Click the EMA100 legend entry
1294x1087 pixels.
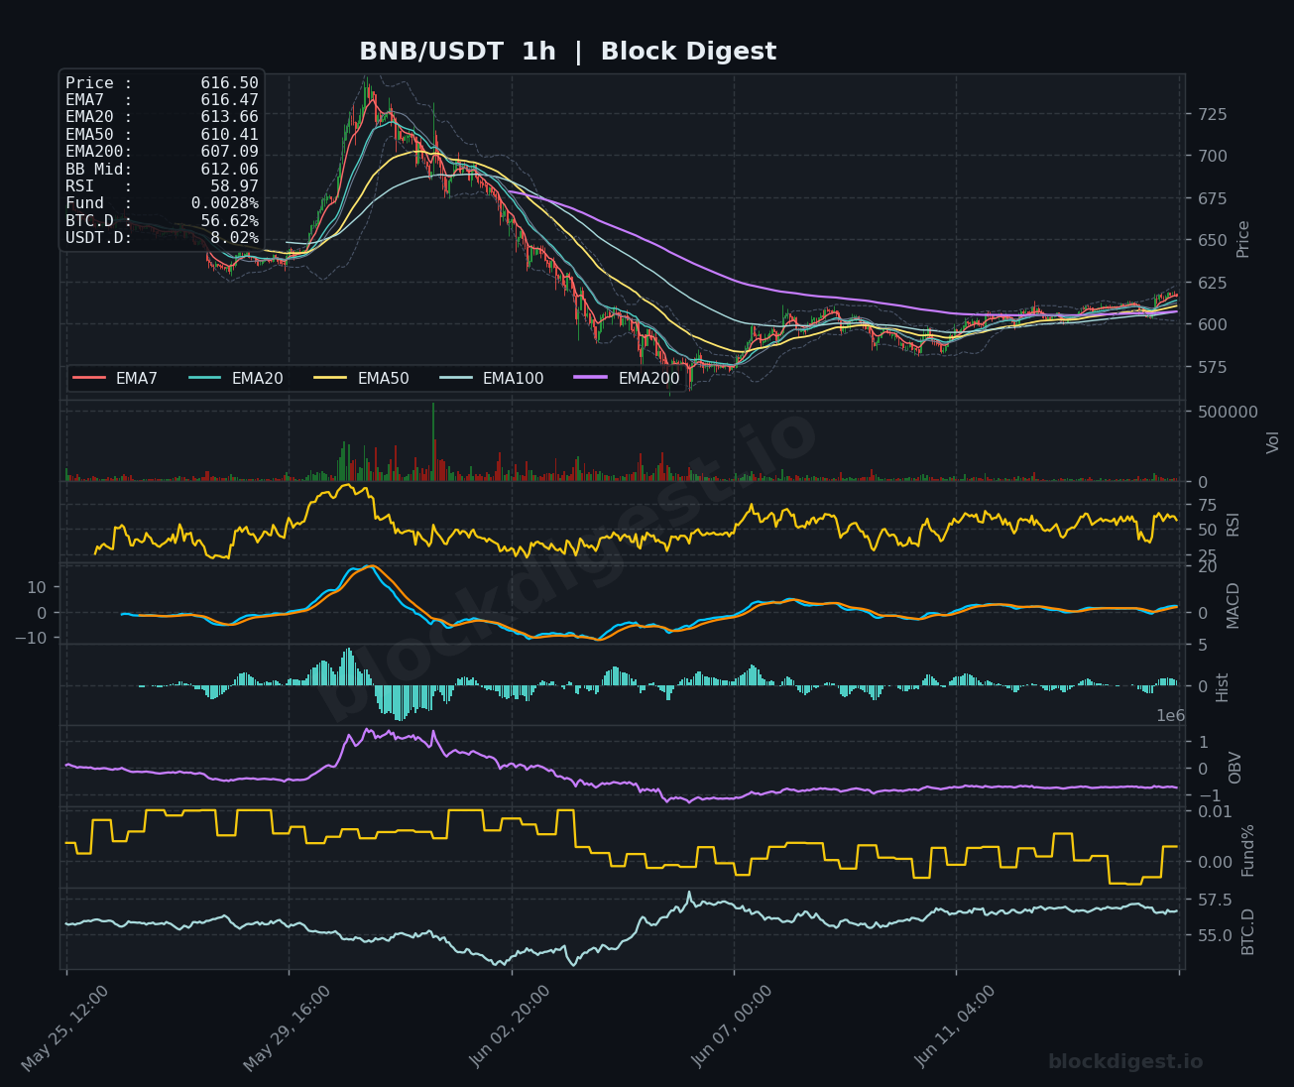pyautogui.click(x=492, y=378)
